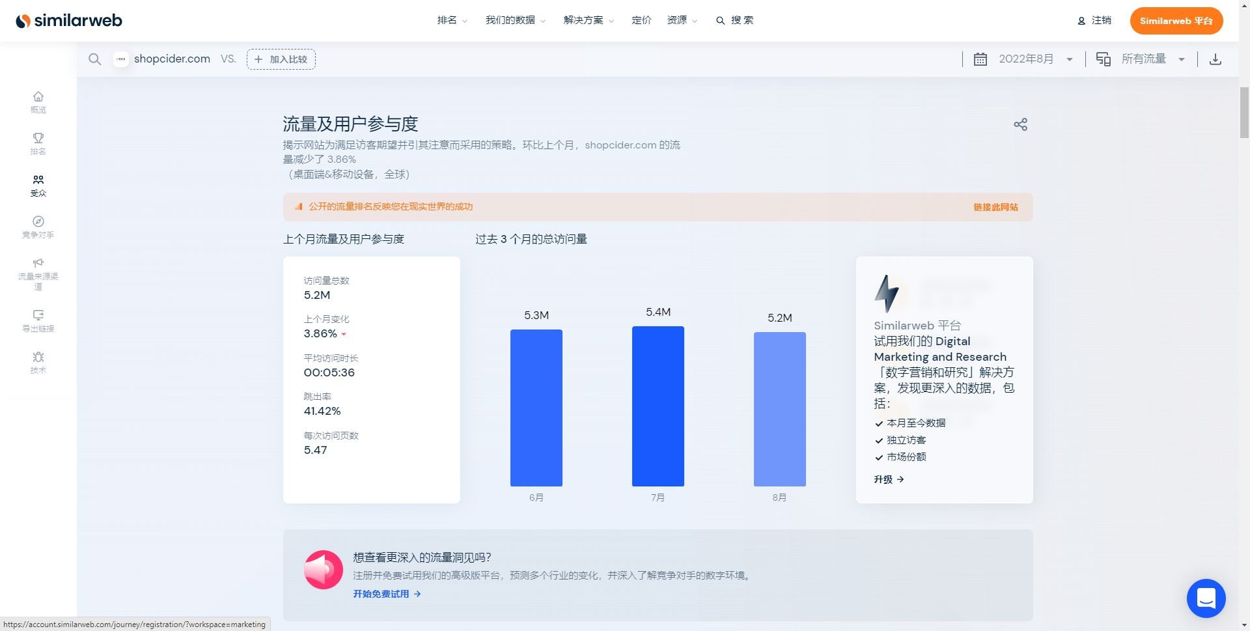Screen dimensions: 1250x631
Task: Click the 41.42% bounce rate value
Action: click(322, 411)
